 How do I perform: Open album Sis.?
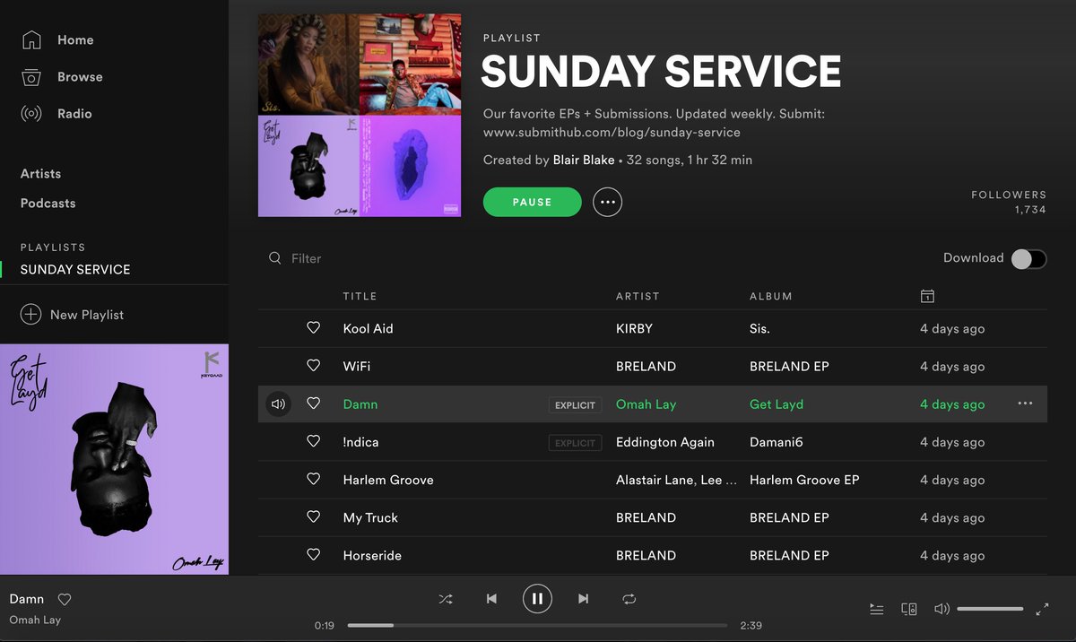[x=759, y=329]
